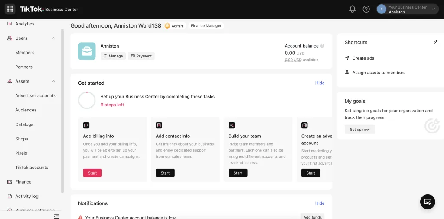Click the My goals heading

(x=355, y=101)
